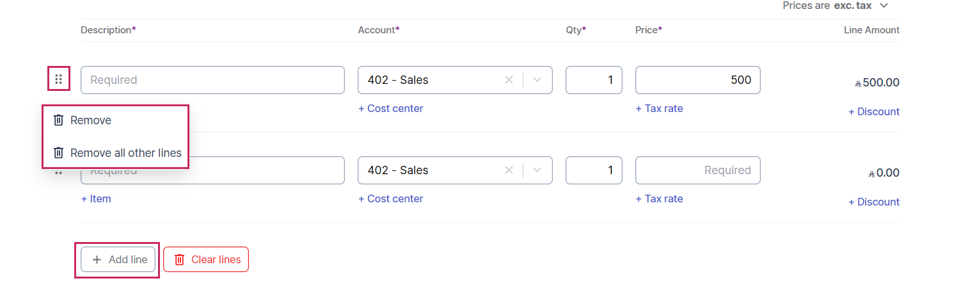The height and width of the screenshot is (283, 961).
Task: Click + Item on the second line
Action: click(96, 199)
